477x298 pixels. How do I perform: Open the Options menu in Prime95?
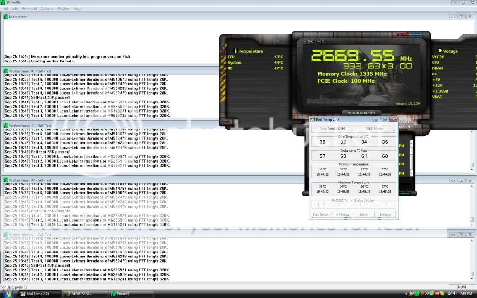point(47,8)
